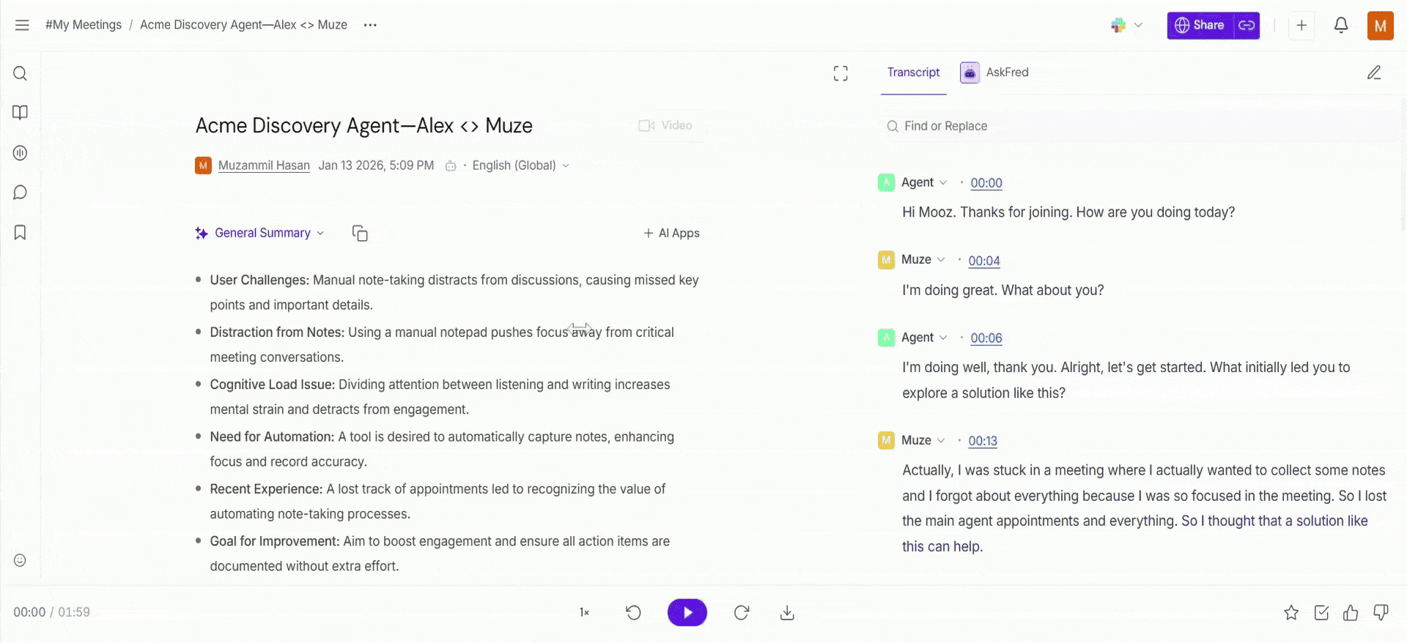Click the 'Need for Automation:' summary bullet
The width and height of the screenshot is (1407, 643).
442,449
